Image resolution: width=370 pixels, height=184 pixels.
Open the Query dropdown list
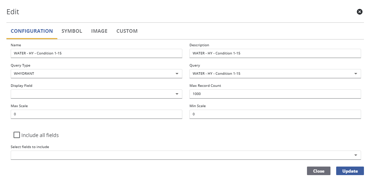(x=355, y=74)
